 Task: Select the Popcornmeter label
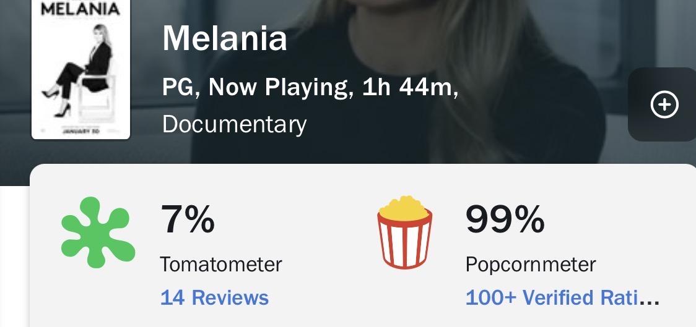pyautogui.click(x=531, y=265)
